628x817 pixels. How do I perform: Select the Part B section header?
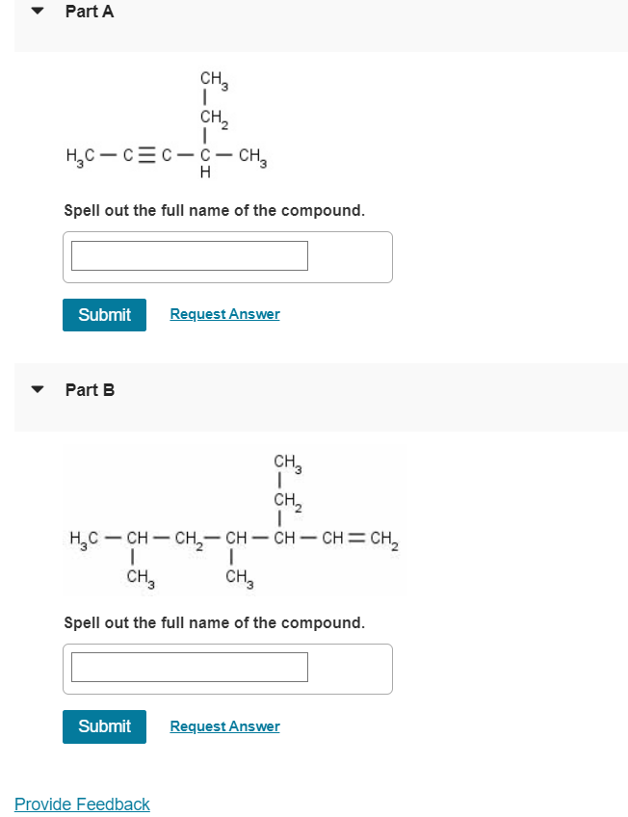coord(89,389)
